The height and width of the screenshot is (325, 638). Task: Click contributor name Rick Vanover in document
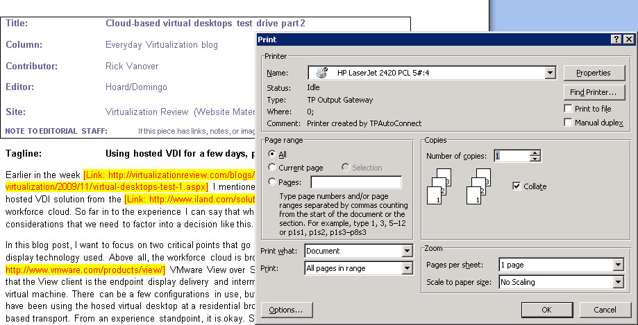point(132,67)
